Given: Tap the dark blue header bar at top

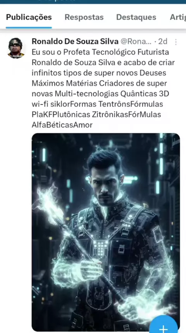Looking at the screenshot, I should (x=93, y=2).
